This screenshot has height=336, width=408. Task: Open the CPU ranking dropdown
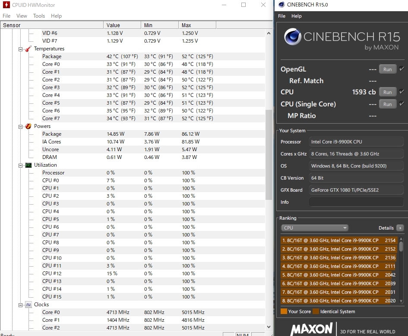315,228
